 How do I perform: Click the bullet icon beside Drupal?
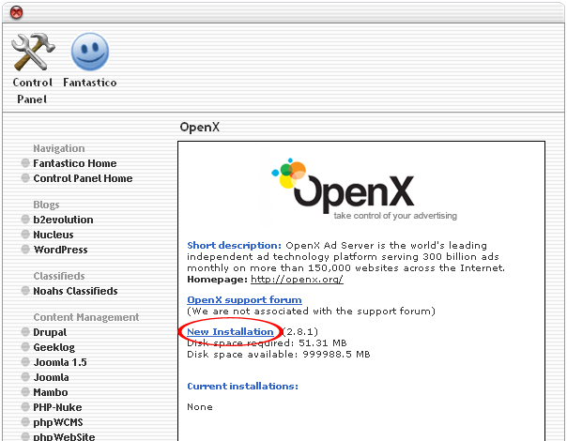coord(25,332)
